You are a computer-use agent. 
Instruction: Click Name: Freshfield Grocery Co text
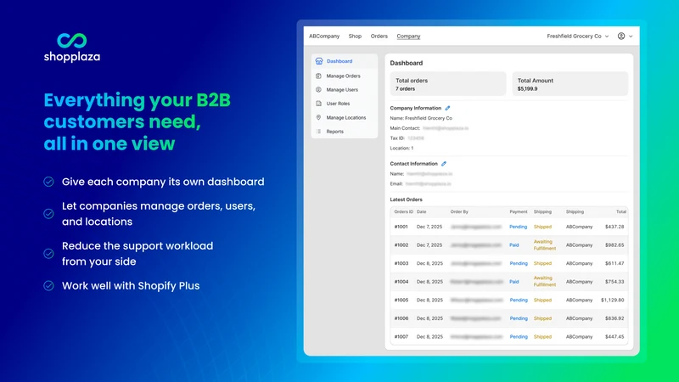pos(421,118)
